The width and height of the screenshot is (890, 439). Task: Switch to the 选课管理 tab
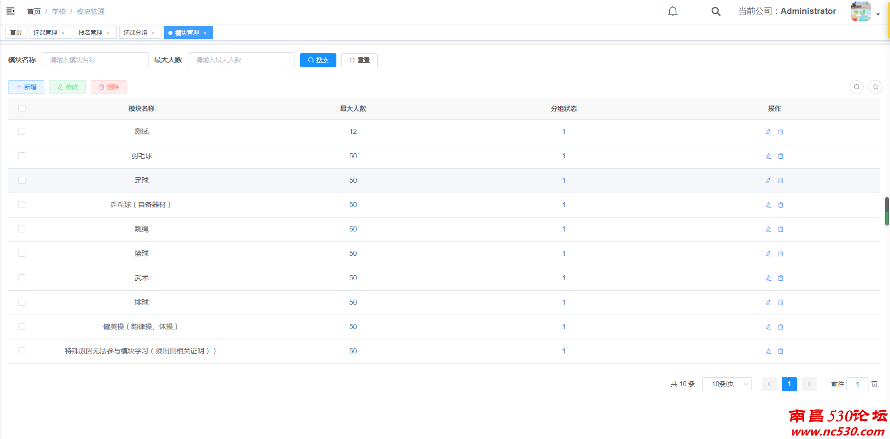point(45,33)
